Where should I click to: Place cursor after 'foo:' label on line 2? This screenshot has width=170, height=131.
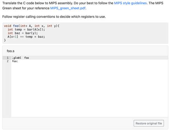pyautogui.click(x=18, y=61)
